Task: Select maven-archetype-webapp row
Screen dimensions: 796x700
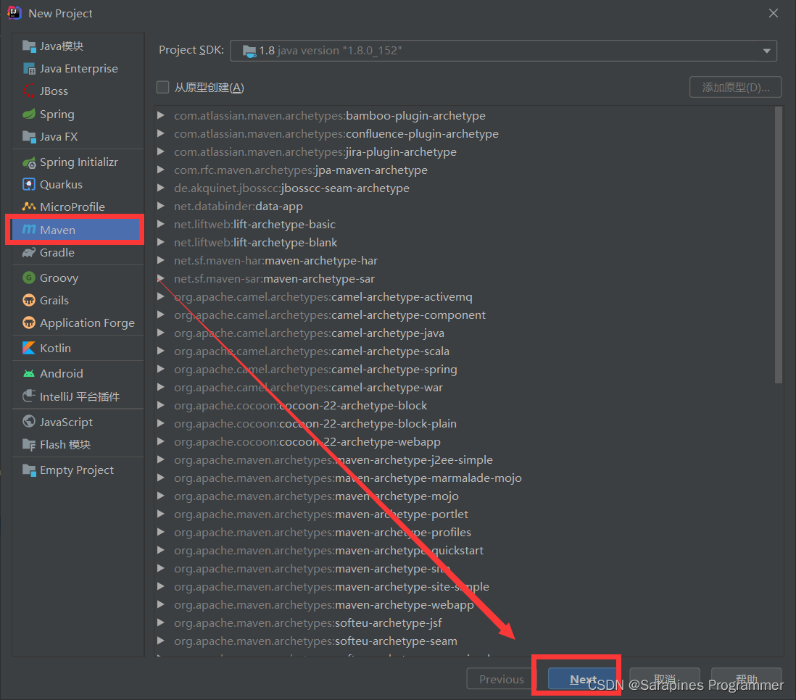Action: click(465, 604)
